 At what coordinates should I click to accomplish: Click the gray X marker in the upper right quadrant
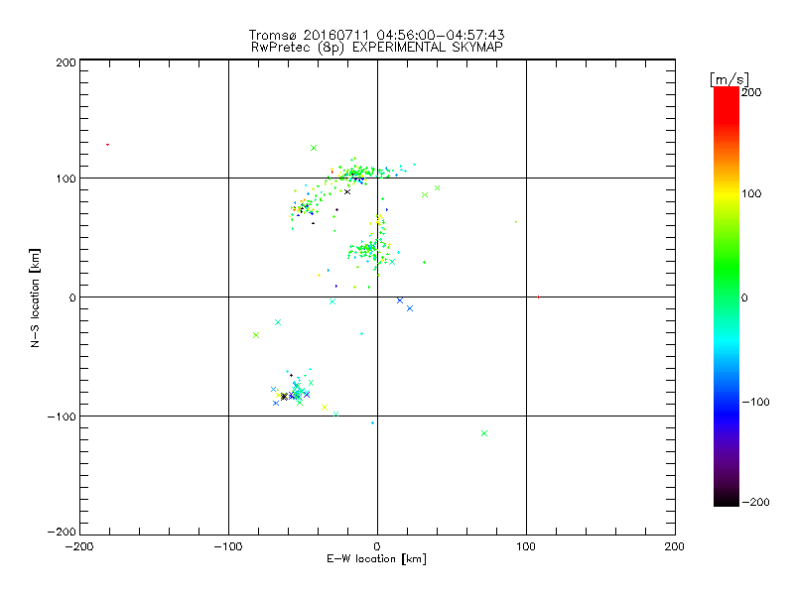coord(437,187)
